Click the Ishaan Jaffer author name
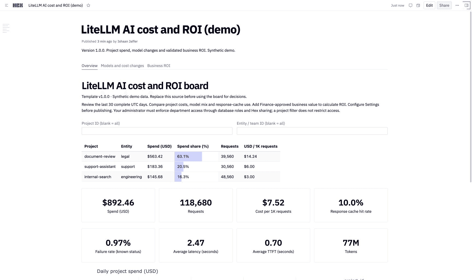Screen dimensions: 472x280 [128, 42]
